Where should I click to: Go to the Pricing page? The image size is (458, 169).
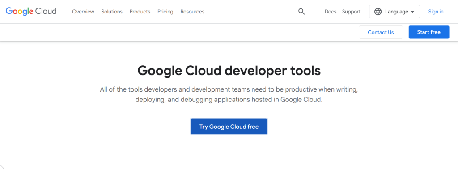(x=165, y=12)
